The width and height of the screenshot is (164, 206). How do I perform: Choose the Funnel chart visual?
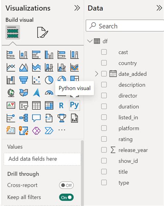click(24, 80)
